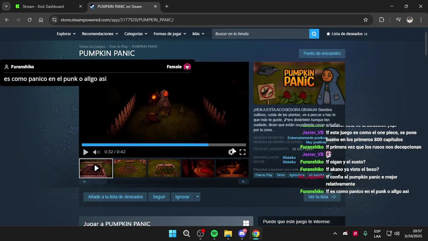428x241 pixels.
Task: Play the Steam trailer video
Action: point(86,152)
